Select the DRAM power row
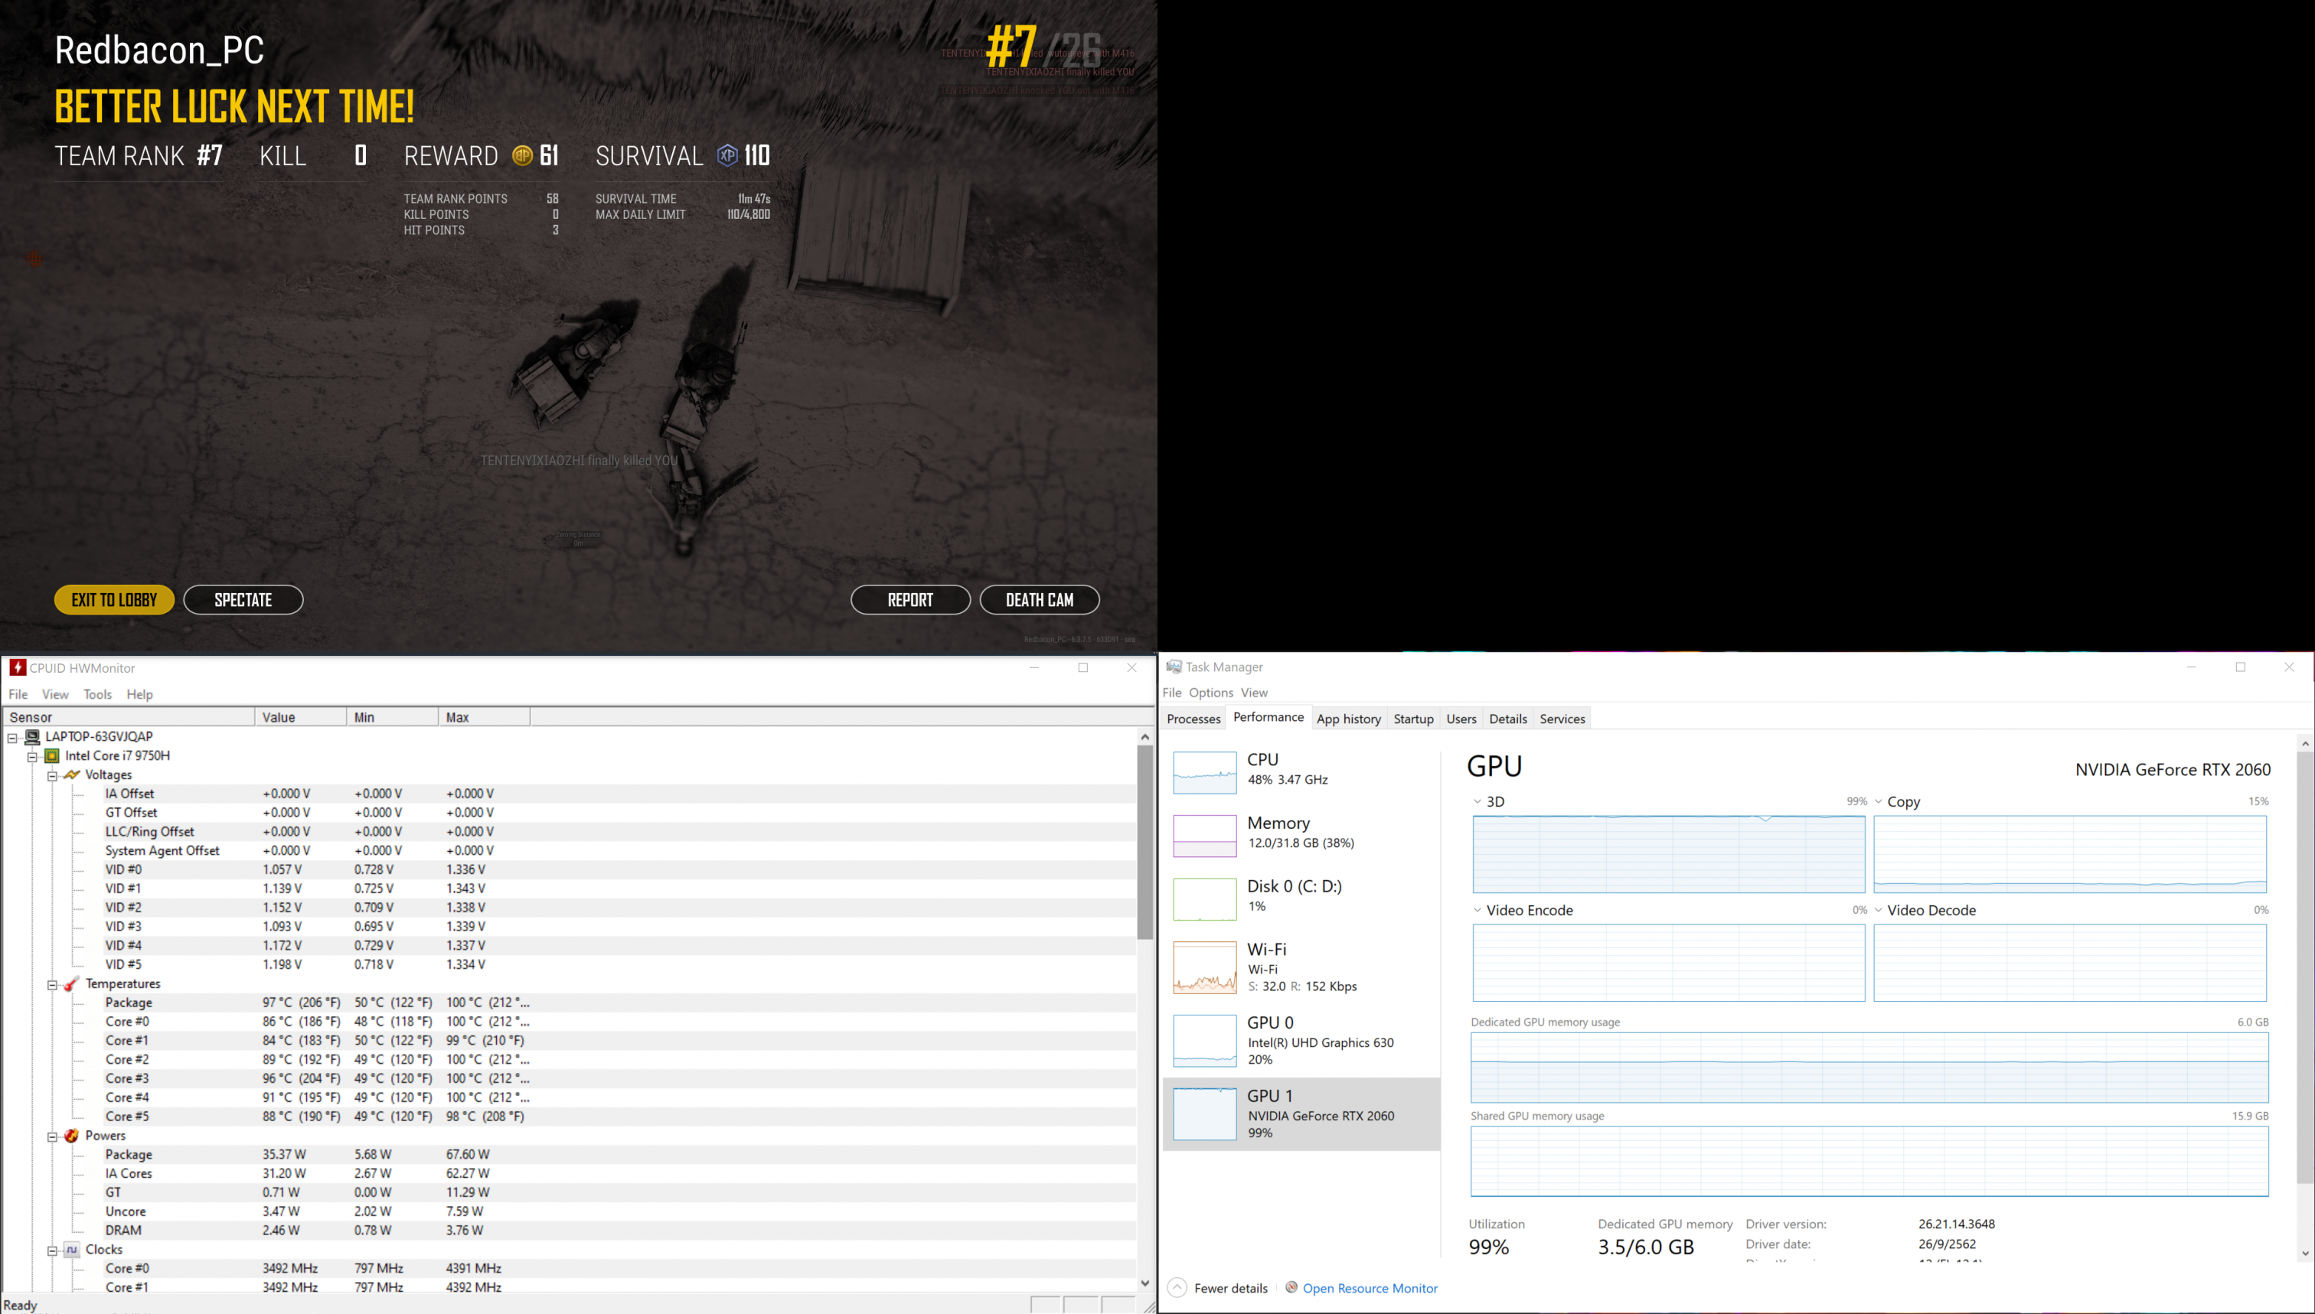Screen dimensions: 2315x1314 point(569,1230)
